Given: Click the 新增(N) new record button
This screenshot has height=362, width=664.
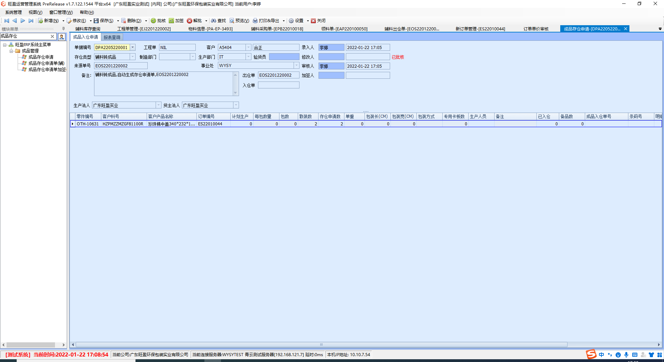Looking at the screenshot, I should (48, 21).
